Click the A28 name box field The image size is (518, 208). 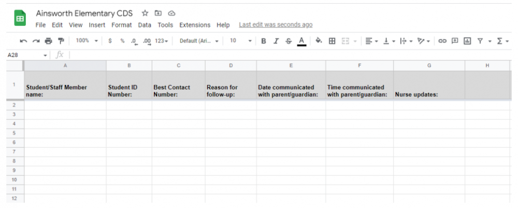[x=27, y=55]
